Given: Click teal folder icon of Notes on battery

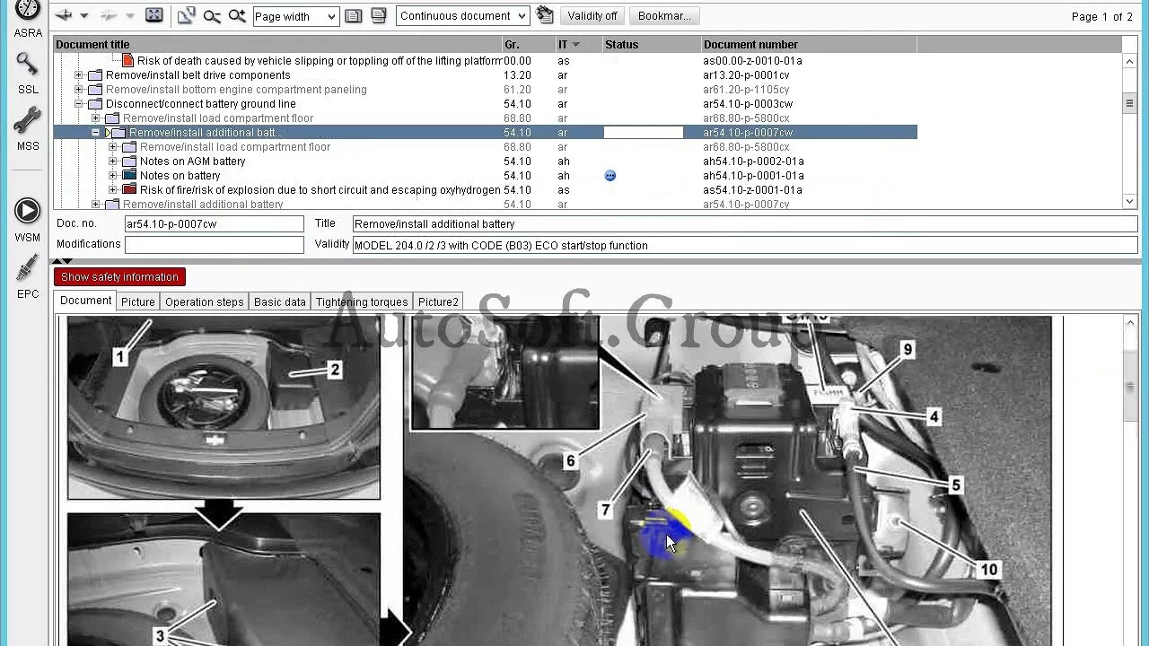Looking at the screenshot, I should 129,176.
